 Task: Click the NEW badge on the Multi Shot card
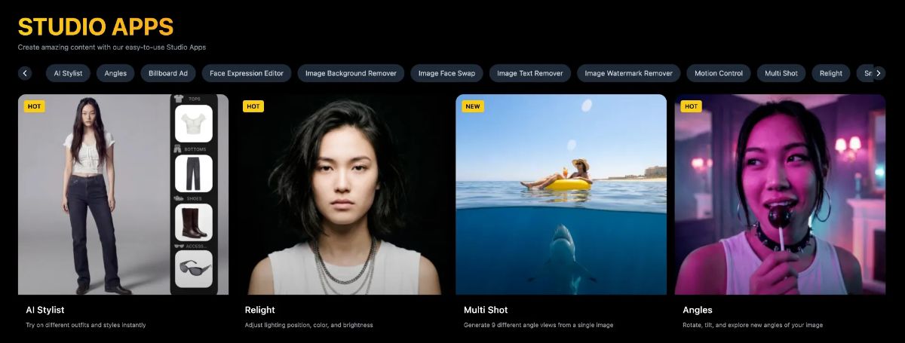(473, 106)
